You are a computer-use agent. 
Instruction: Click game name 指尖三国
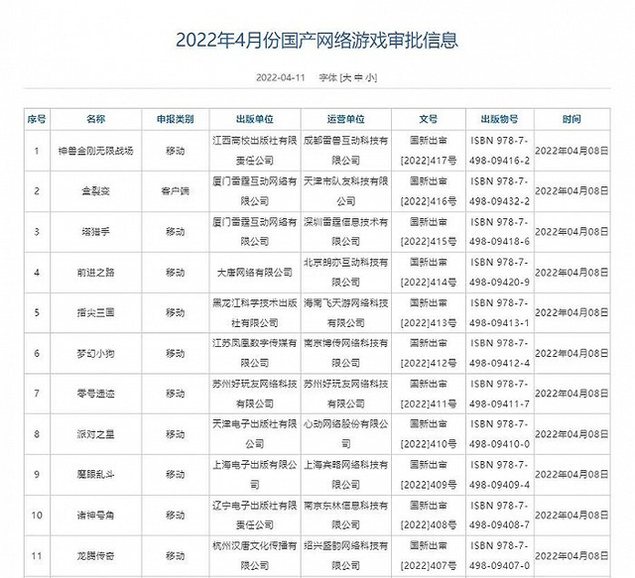pos(96,313)
